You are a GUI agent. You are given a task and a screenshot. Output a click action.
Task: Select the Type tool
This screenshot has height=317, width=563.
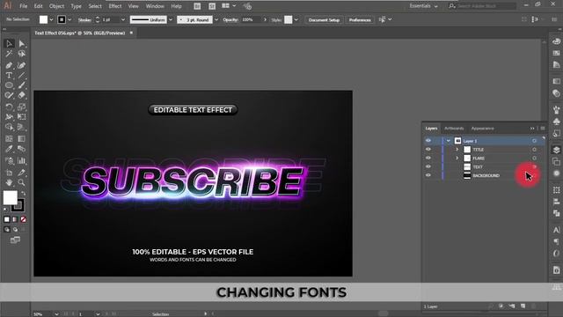click(x=9, y=76)
